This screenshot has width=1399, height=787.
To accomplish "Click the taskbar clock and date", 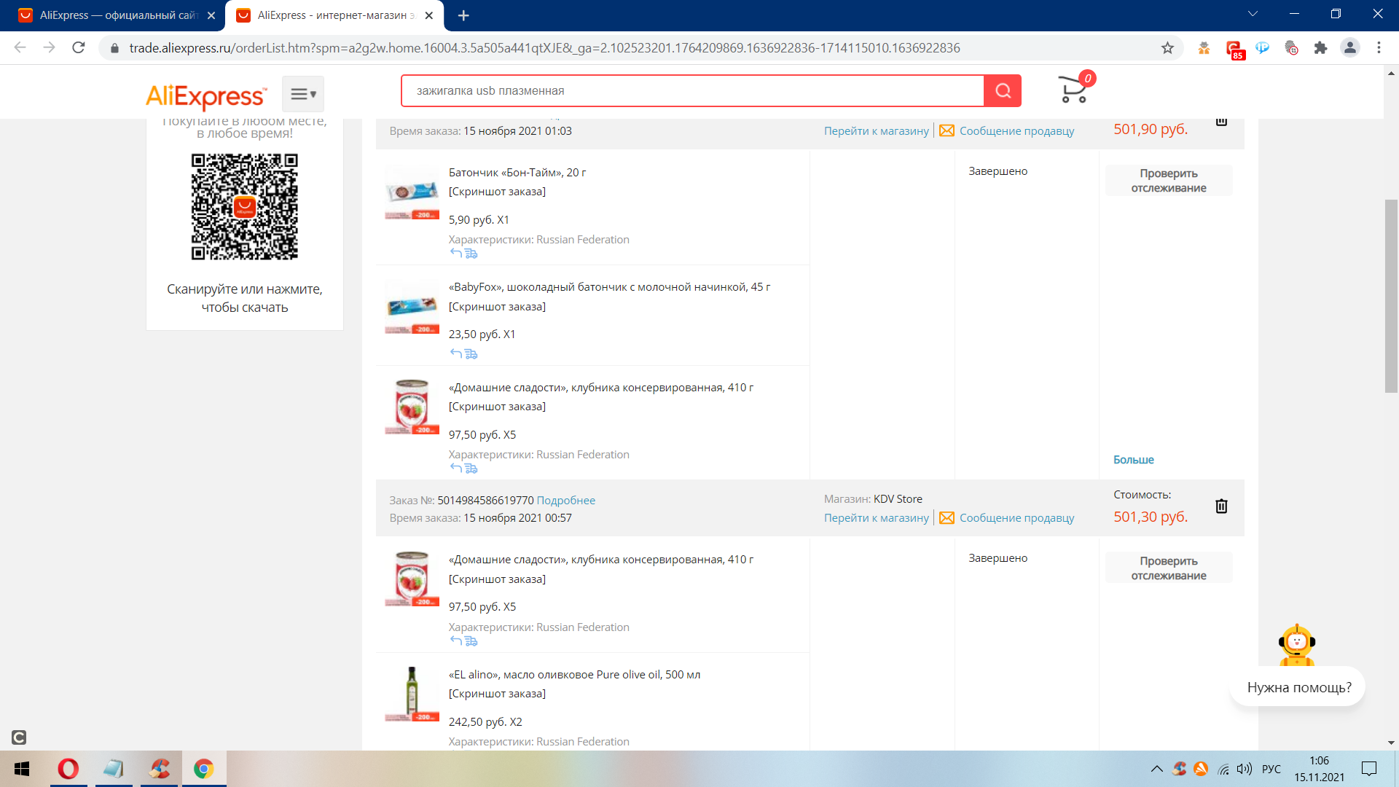I will tap(1319, 769).
